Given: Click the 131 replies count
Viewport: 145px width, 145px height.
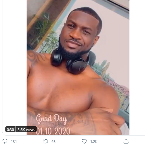Looking at the screenshot, I should (14, 141).
